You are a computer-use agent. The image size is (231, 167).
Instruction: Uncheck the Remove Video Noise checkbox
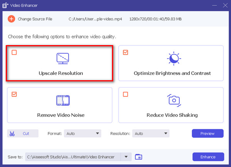14,94
